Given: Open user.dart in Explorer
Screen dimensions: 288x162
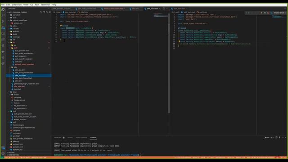Looking at the screenshot, I should tap(18, 62).
